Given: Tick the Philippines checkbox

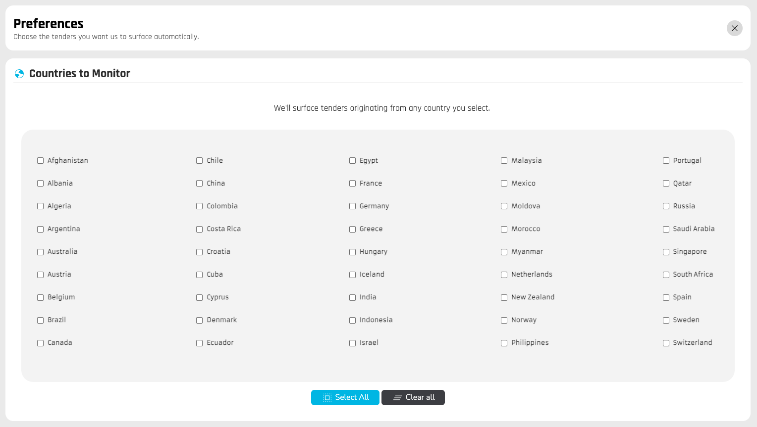Looking at the screenshot, I should (504, 343).
